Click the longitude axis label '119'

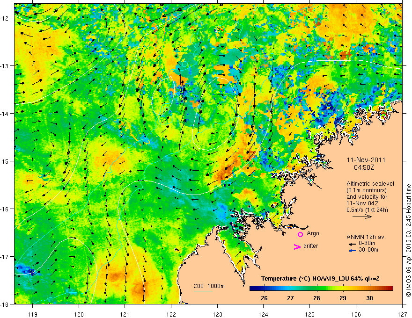pyautogui.click(x=33, y=314)
